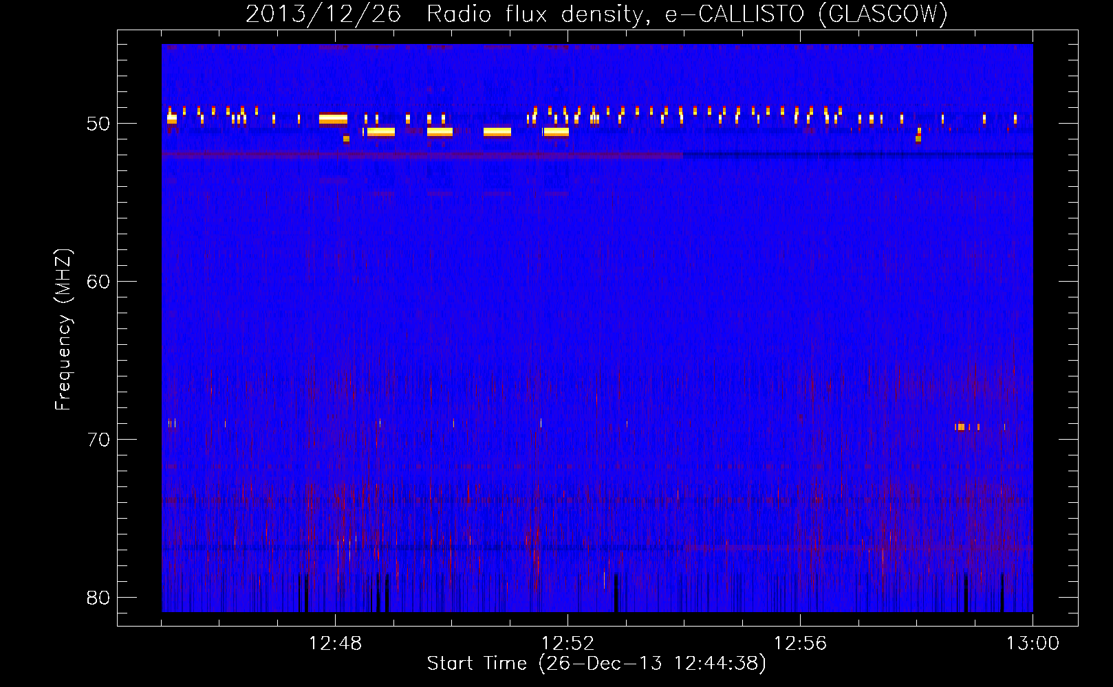Viewport: 1113px width, 687px height.
Task: Select the 12:48 time tick label
Action: 336,644
